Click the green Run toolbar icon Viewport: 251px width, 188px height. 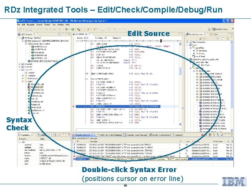point(73,29)
